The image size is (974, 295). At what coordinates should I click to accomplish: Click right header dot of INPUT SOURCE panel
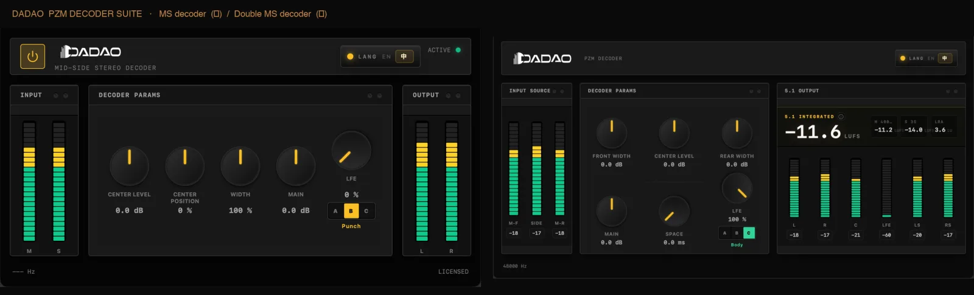click(562, 91)
